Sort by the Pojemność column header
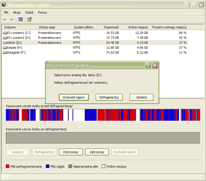This screenshot has width=206, height=181. [108, 27]
